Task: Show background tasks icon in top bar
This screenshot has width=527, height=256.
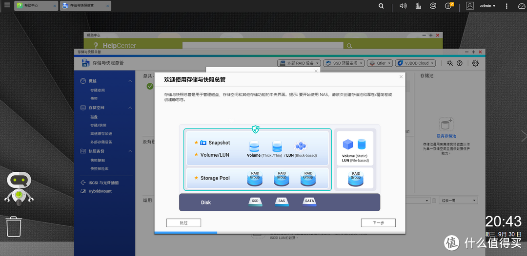Action: [418, 6]
